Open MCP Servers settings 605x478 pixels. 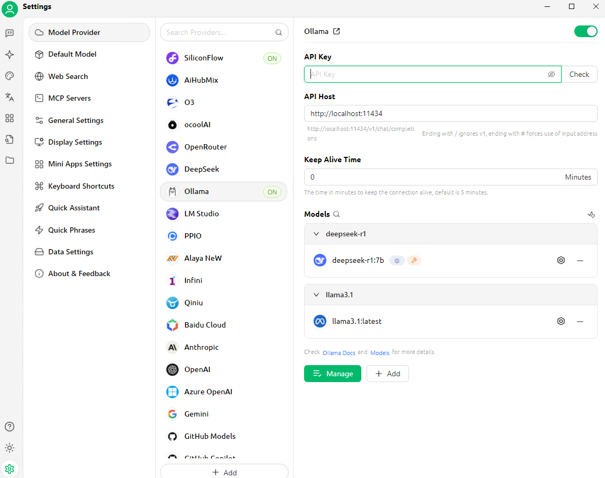pos(89,98)
